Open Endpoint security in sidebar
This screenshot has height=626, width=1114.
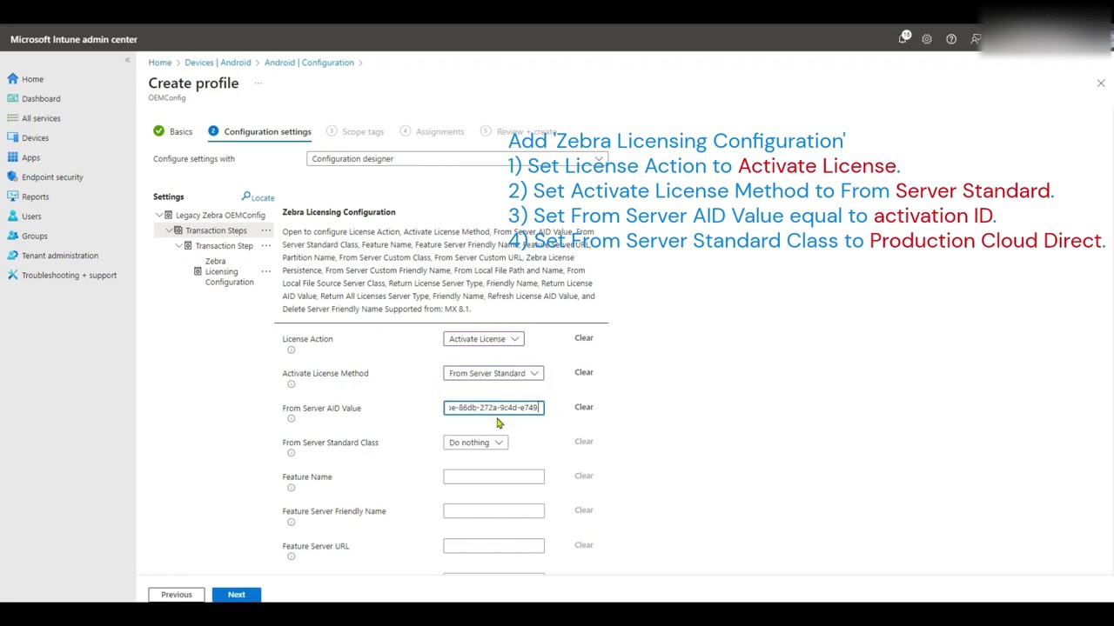[x=52, y=177]
